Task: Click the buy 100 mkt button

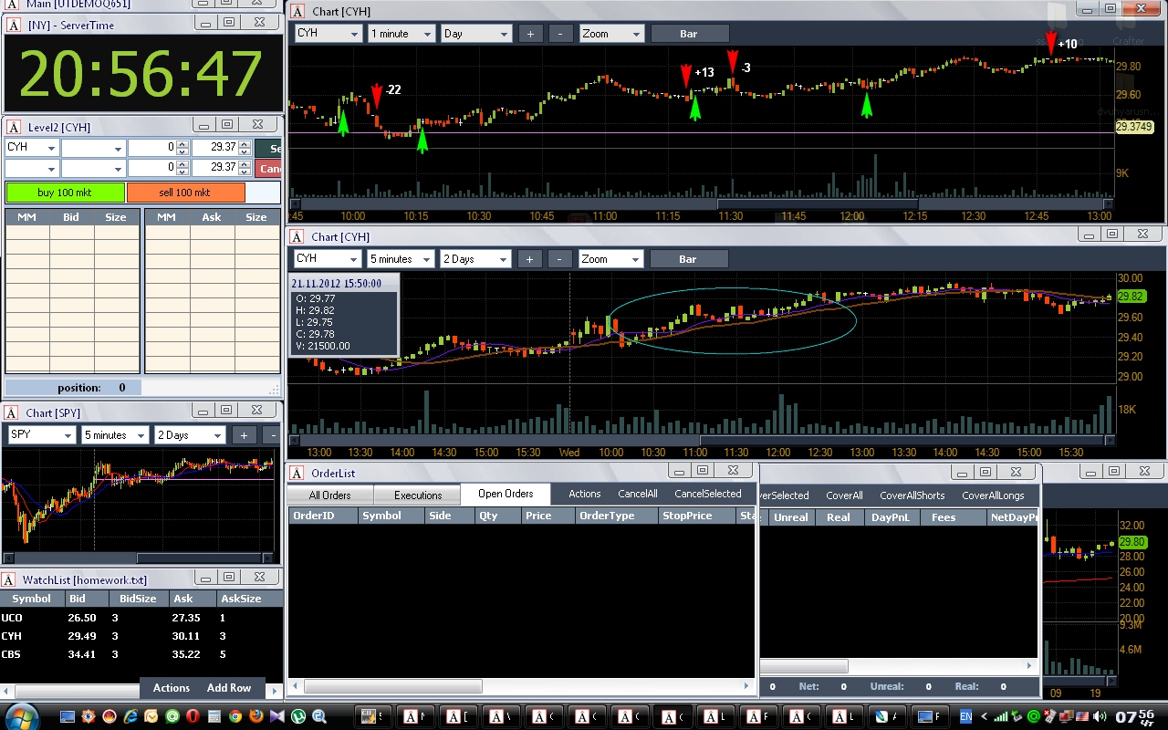Action: [66, 193]
